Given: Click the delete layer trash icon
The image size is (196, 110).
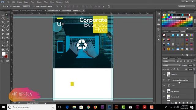Looking at the screenshot, I should pyautogui.click(x=191, y=103).
